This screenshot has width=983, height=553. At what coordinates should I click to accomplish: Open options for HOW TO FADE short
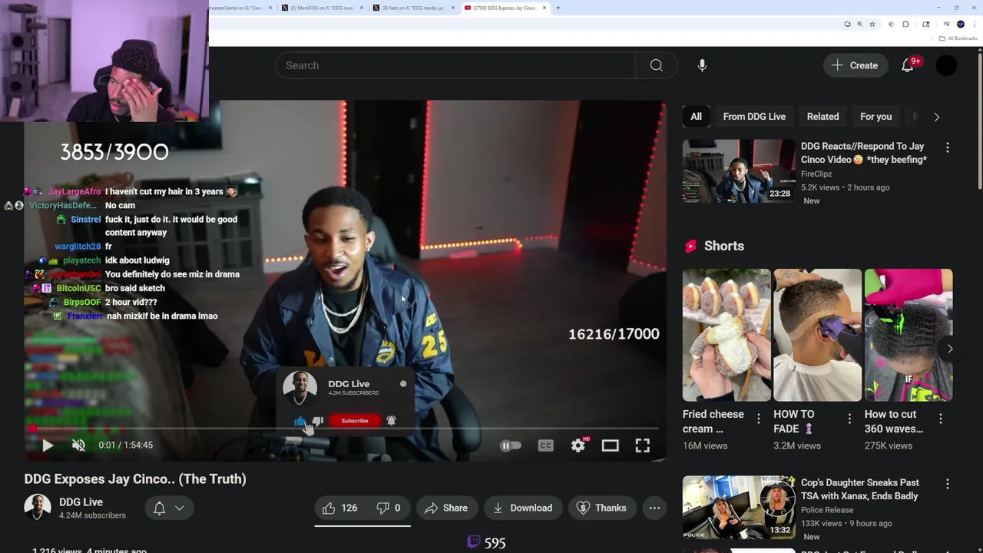coord(849,419)
